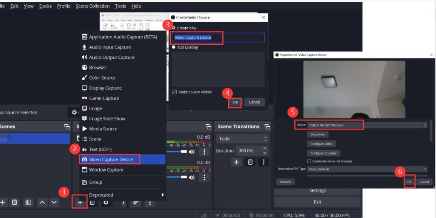Image resolution: width=436 pixels, height=218 pixels.
Task: Enable Deactivate when not showing checkbox
Action: pos(309,161)
